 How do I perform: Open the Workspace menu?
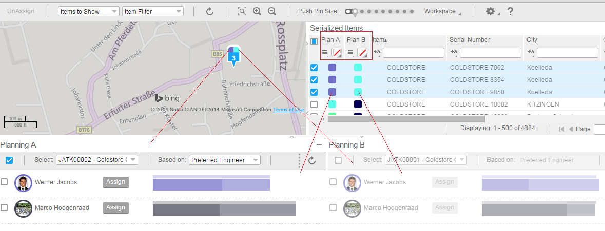[x=442, y=11]
